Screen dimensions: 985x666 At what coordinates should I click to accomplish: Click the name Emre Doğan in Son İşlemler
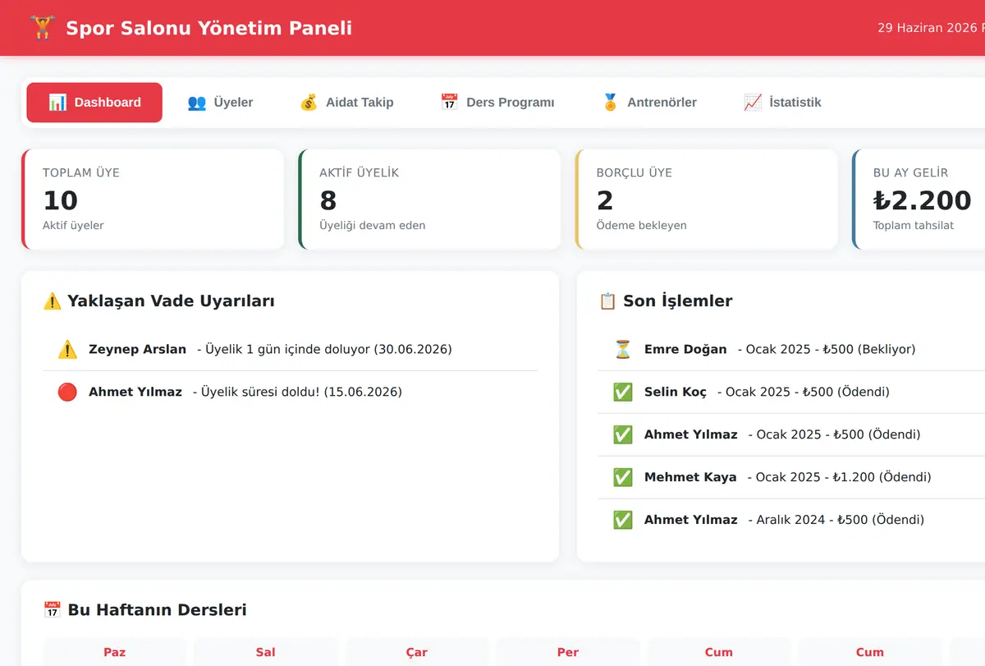(685, 350)
